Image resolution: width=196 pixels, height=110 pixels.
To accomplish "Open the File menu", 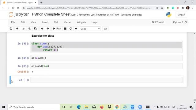I will click(x=13, y=22).
